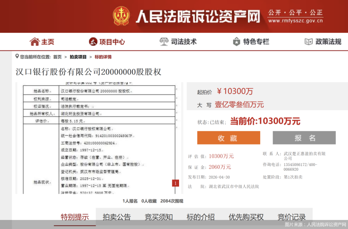
Task: Switch to the 标的介绍 tab
Action: click(200, 217)
